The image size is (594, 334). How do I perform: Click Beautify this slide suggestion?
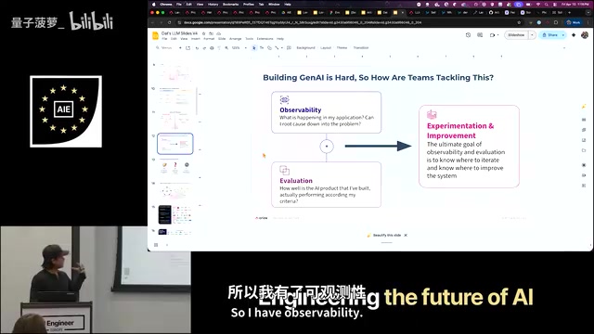coord(383,235)
